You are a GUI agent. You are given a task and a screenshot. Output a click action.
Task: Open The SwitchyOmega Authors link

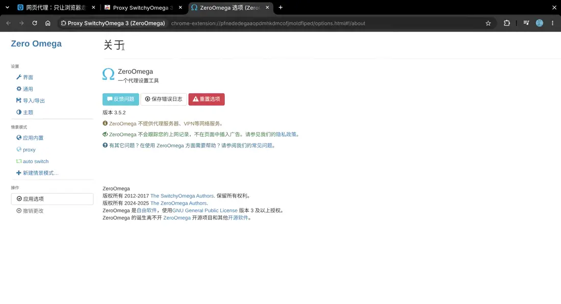click(x=182, y=196)
